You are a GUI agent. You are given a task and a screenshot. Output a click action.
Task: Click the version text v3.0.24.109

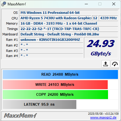click(x=112, y=114)
